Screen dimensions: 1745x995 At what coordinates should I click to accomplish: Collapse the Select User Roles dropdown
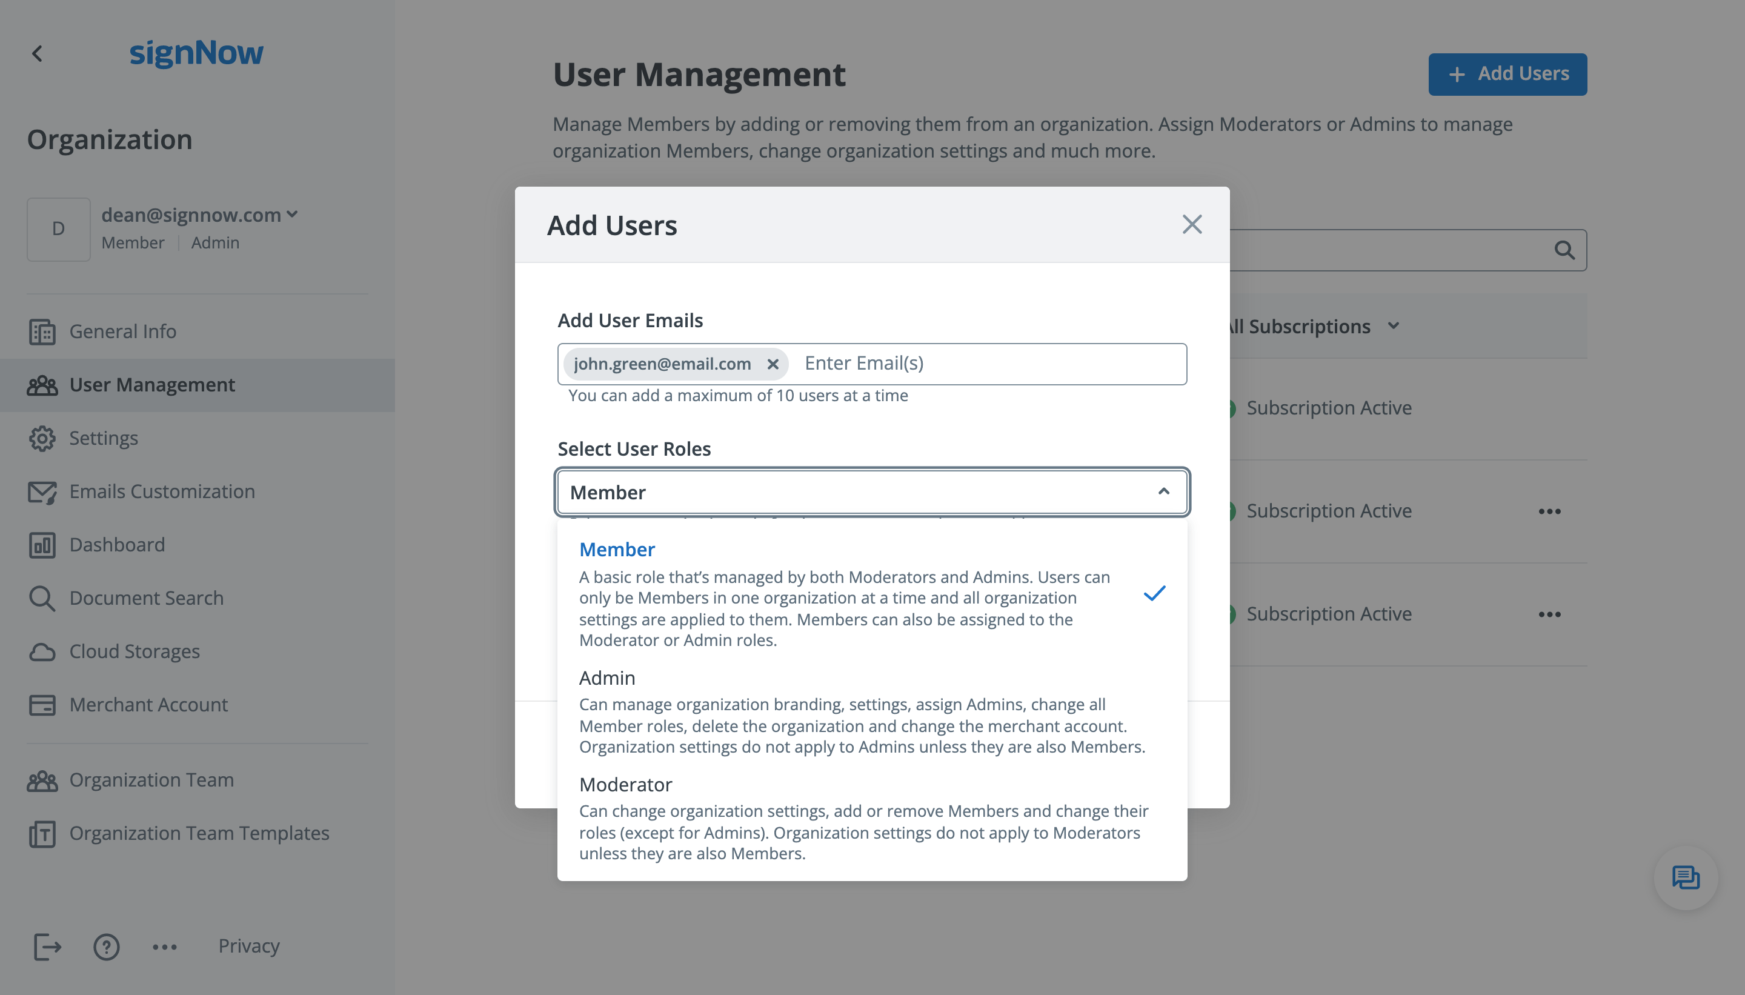coord(1163,492)
